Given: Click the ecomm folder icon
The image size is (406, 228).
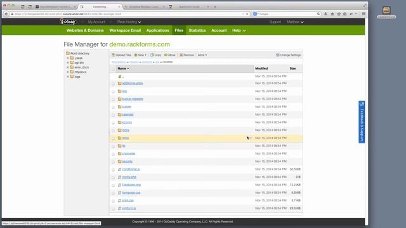Looking at the screenshot, I should (x=120, y=122).
